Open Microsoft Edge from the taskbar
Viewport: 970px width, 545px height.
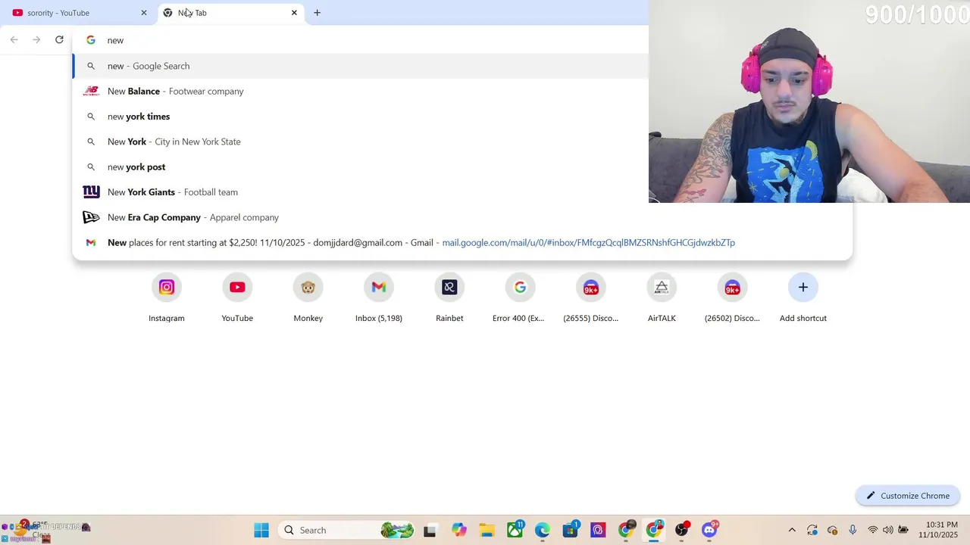(x=543, y=530)
